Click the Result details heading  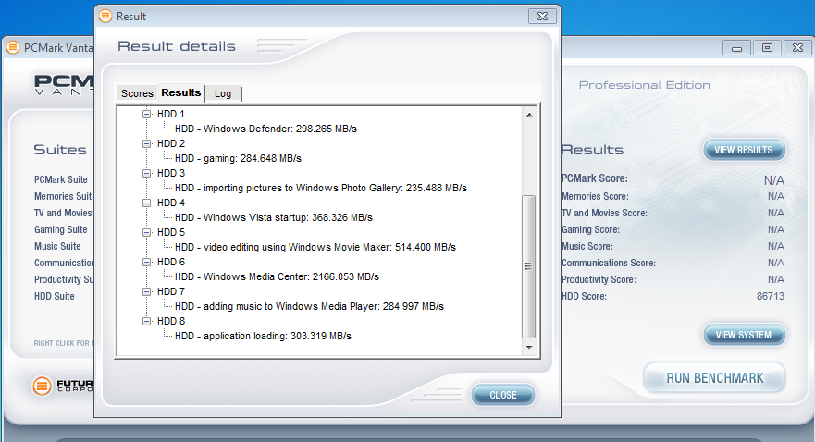(177, 46)
